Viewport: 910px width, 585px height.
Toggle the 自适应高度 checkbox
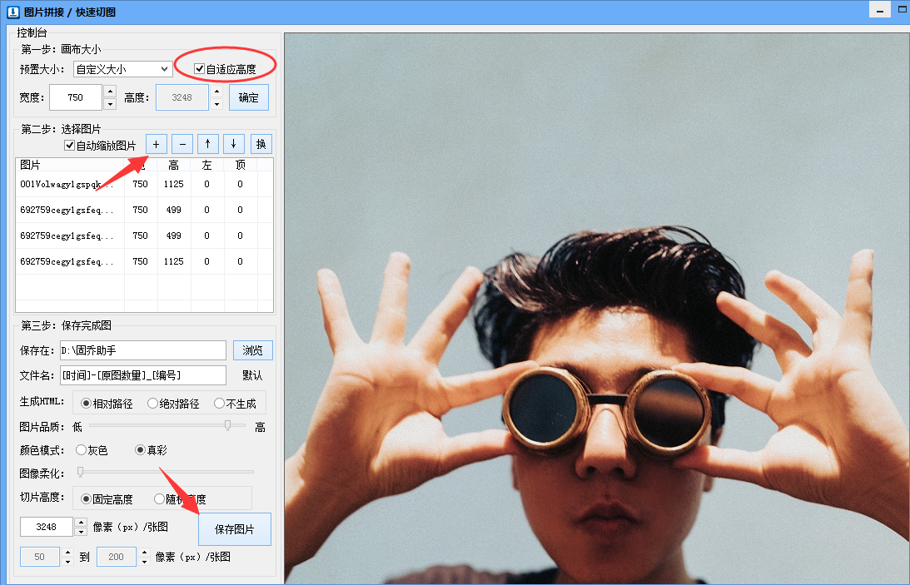pos(200,69)
